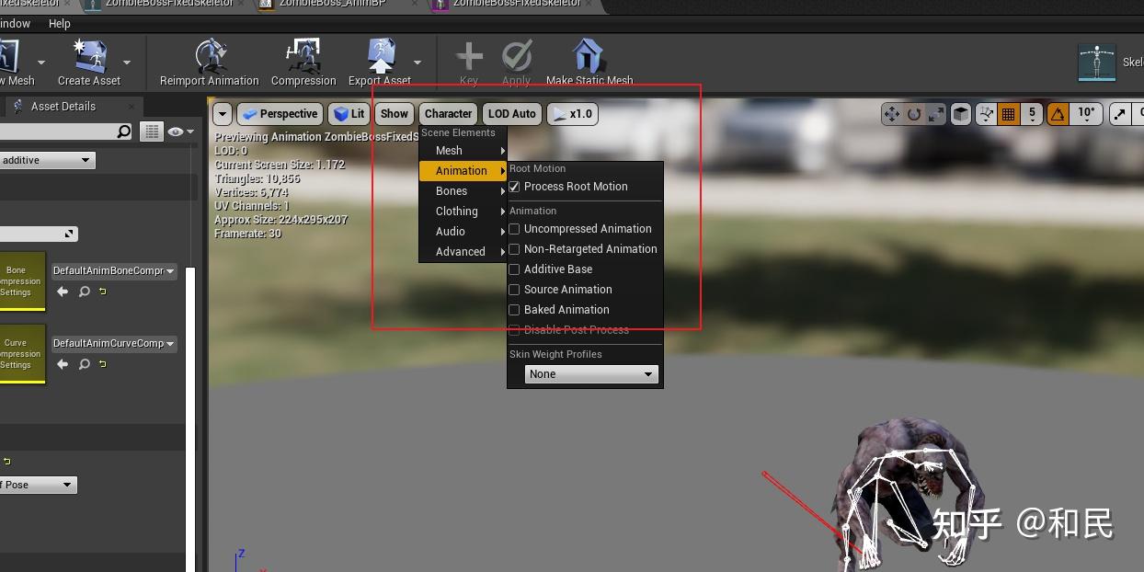The height and width of the screenshot is (572, 1144).
Task: Uncheck Process Root Motion
Action: click(x=514, y=187)
